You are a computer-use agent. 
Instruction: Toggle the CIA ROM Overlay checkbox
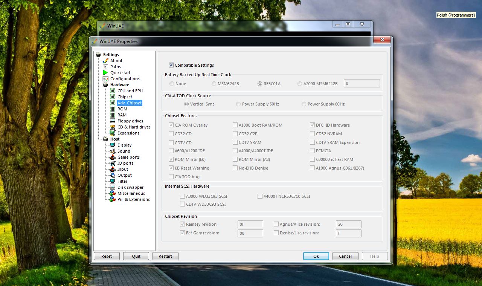tap(171, 125)
